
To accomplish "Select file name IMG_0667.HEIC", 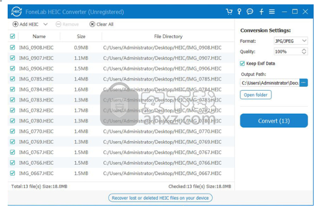I will click(x=36, y=173).
